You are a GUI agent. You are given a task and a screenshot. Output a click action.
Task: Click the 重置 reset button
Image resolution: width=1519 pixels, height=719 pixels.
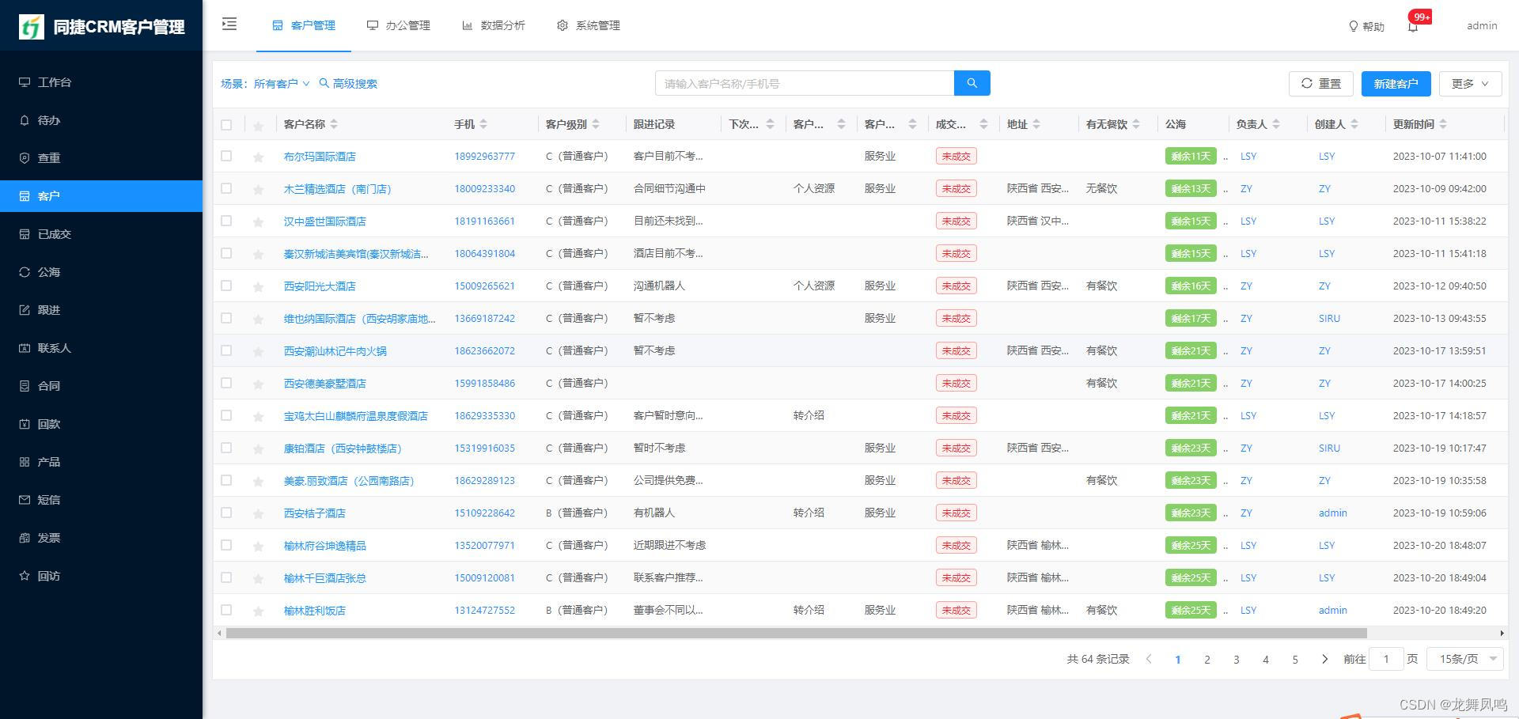(x=1321, y=83)
